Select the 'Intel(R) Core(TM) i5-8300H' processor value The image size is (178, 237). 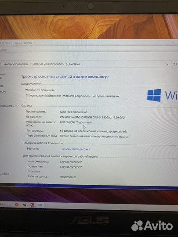pos(92,117)
